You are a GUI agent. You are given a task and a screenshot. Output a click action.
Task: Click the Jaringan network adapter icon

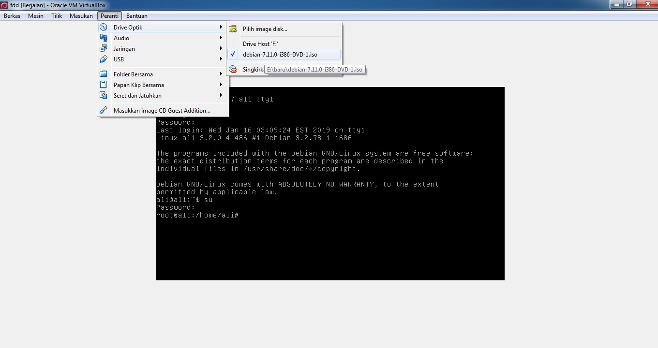[103, 48]
